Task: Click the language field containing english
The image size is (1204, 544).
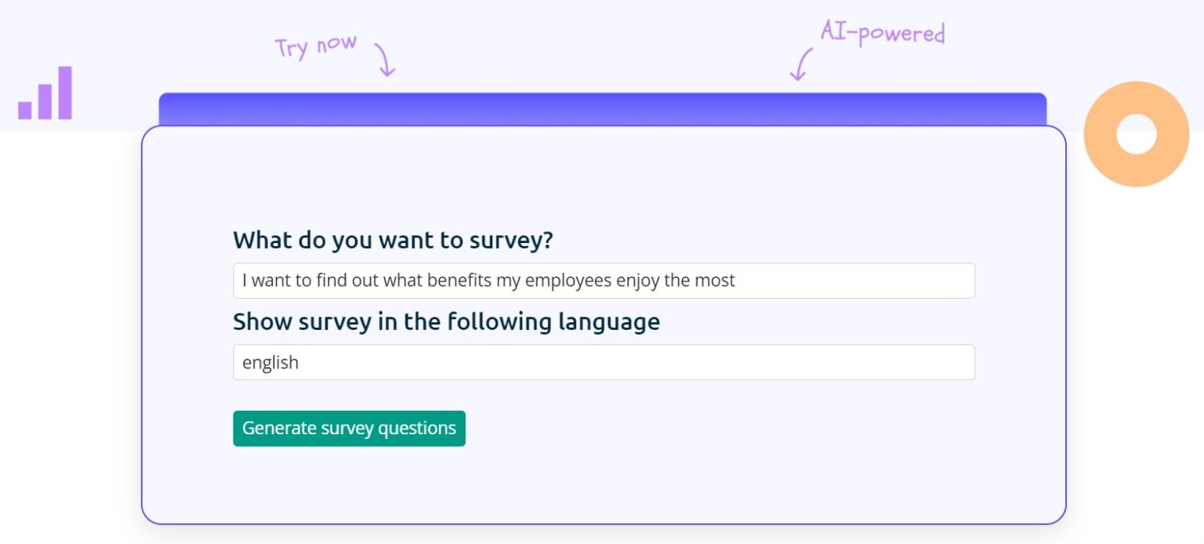Action: [604, 362]
